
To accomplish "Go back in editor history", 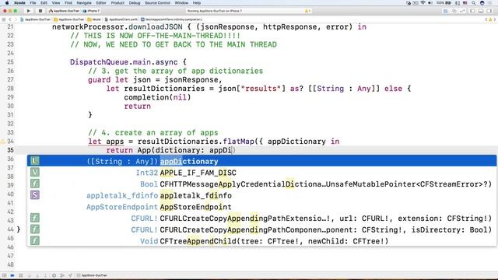I will pyautogui.click(x=10, y=19).
